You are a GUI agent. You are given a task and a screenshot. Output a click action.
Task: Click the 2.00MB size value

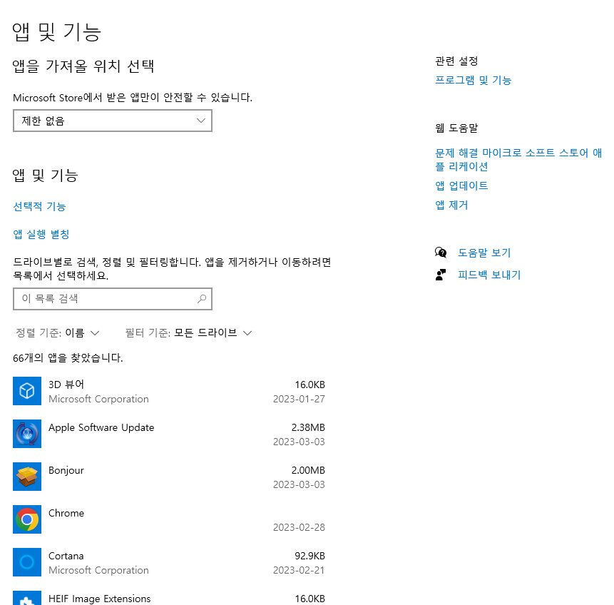click(x=308, y=470)
